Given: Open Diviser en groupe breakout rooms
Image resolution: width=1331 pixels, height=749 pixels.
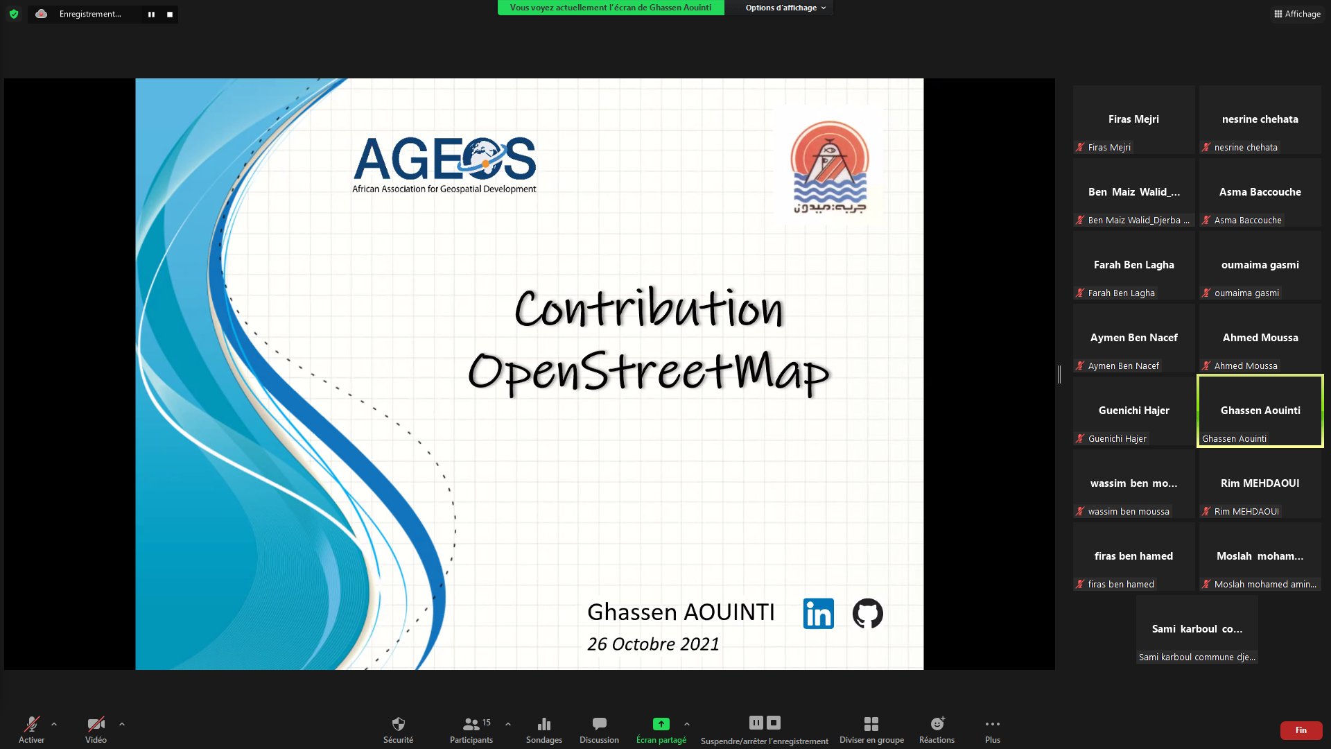Looking at the screenshot, I should pyautogui.click(x=871, y=730).
